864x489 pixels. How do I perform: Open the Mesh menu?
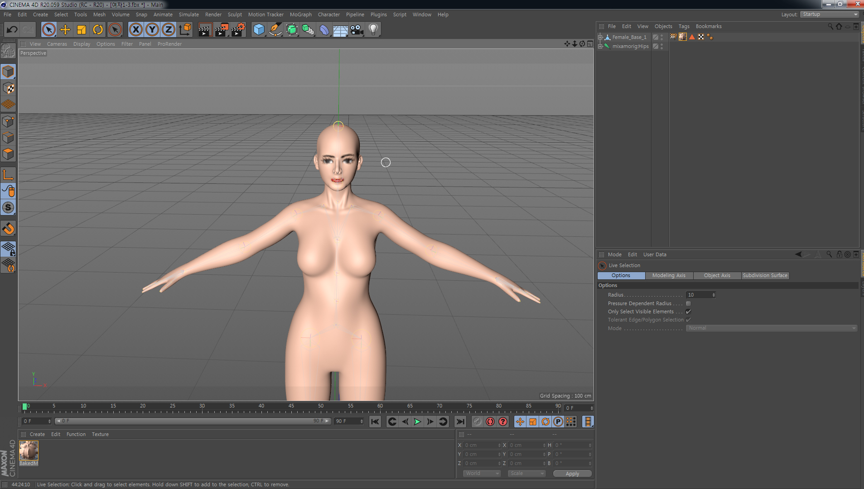[99, 14]
